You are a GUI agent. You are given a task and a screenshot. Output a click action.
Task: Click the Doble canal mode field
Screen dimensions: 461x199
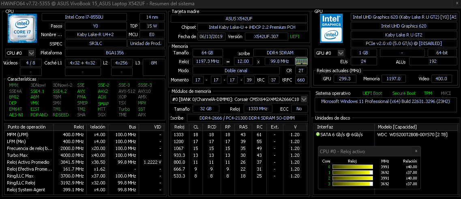coord(236,71)
